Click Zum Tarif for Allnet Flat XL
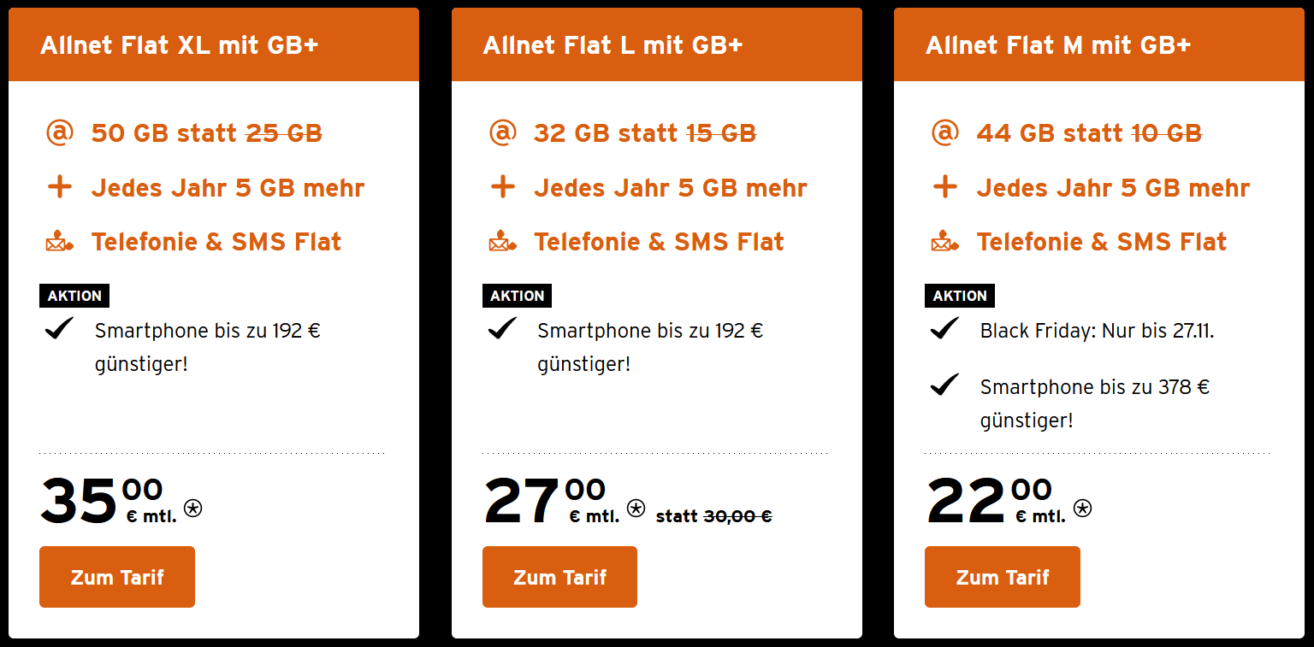 (117, 577)
